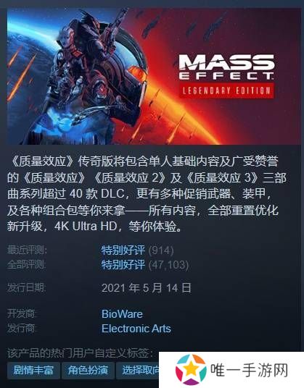Click the colorful star logo icon

[191, 369]
